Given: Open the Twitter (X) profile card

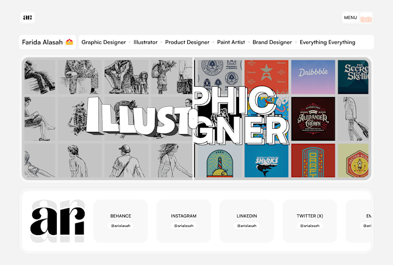Looking at the screenshot, I should 310,221.
